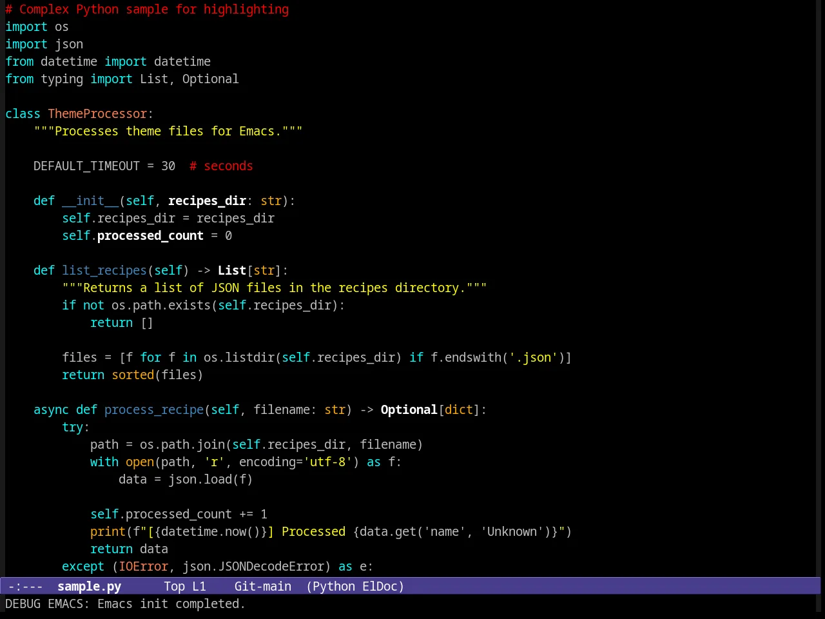Click the 'utf-8' encoding string
This screenshot has width=825, height=619.
point(327,462)
